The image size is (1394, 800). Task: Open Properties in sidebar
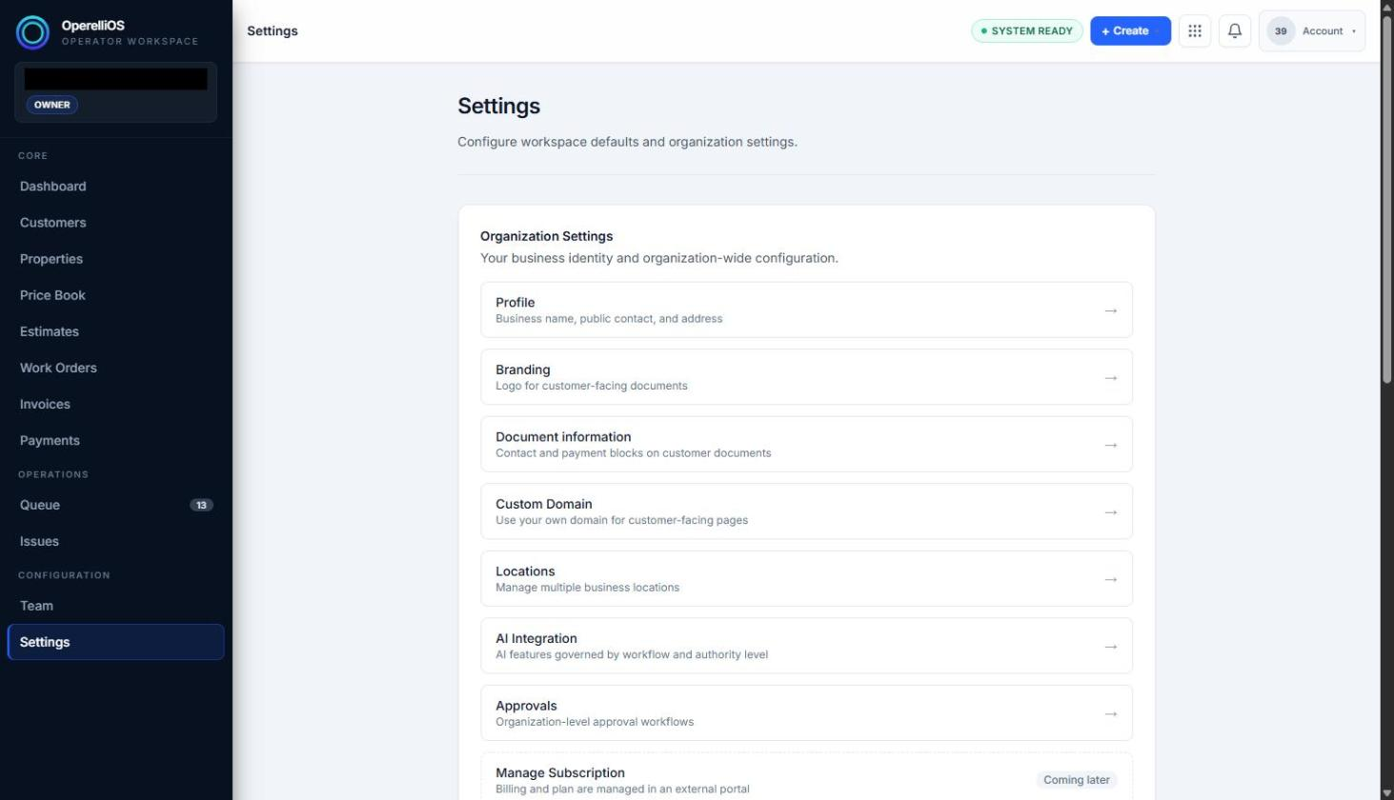click(115, 259)
